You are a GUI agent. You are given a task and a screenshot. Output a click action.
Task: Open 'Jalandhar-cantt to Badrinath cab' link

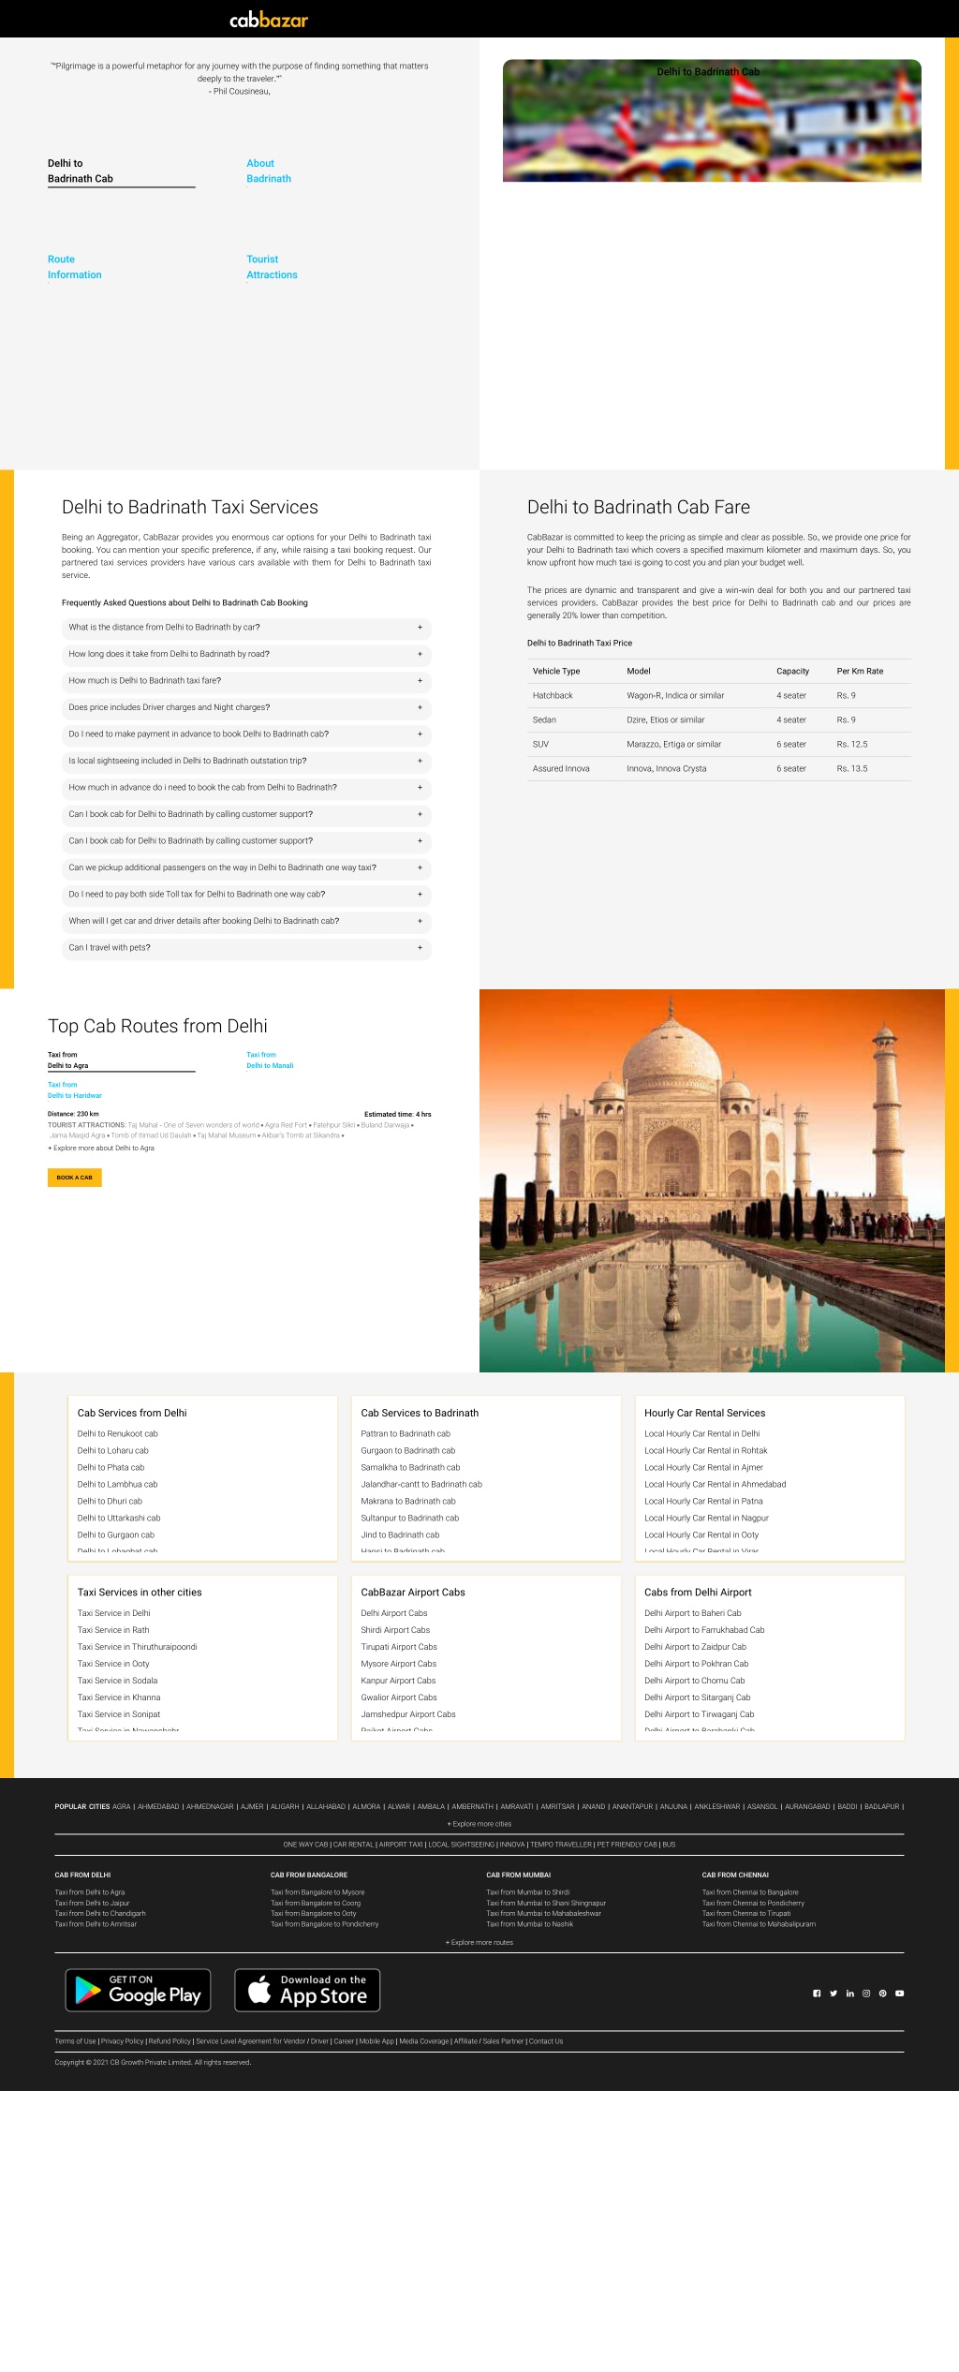point(421,1485)
